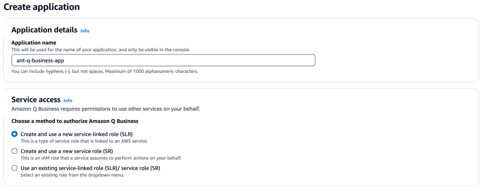This screenshot has width=481, height=188.
Task: Click the 'Application details' section heading
Action: pos(45,30)
